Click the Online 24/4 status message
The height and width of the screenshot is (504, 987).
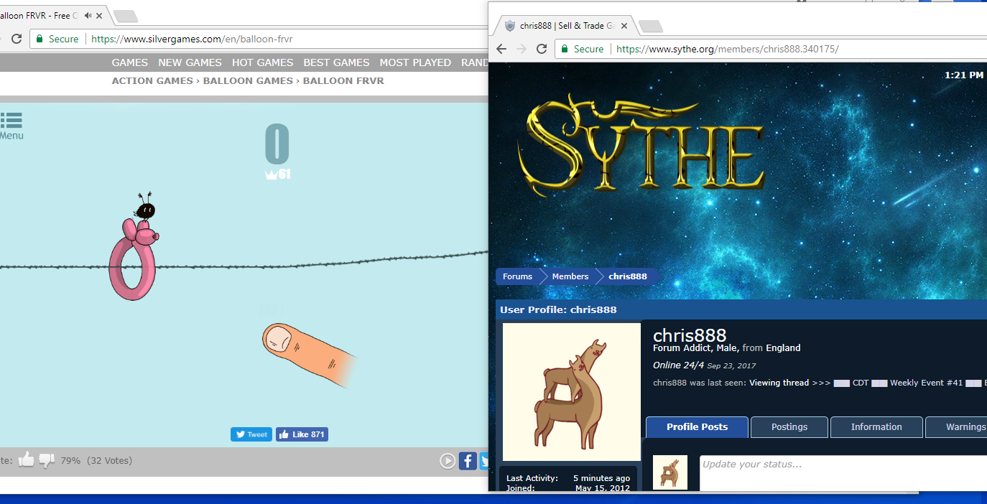point(678,365)
